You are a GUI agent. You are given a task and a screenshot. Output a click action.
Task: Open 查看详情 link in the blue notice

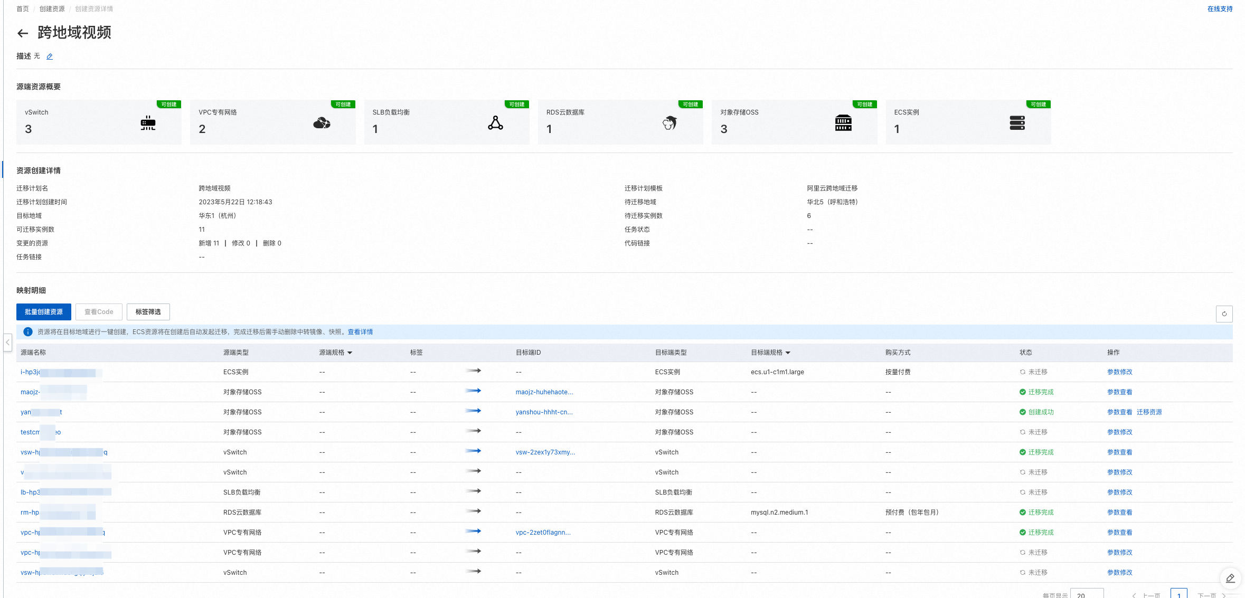point(360,332)
